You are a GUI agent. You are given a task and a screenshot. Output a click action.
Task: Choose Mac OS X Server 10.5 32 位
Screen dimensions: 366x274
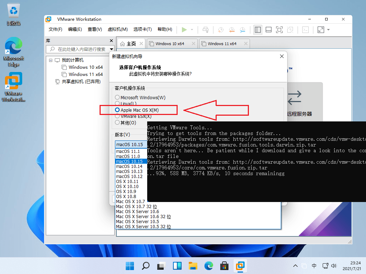point(198,227)
